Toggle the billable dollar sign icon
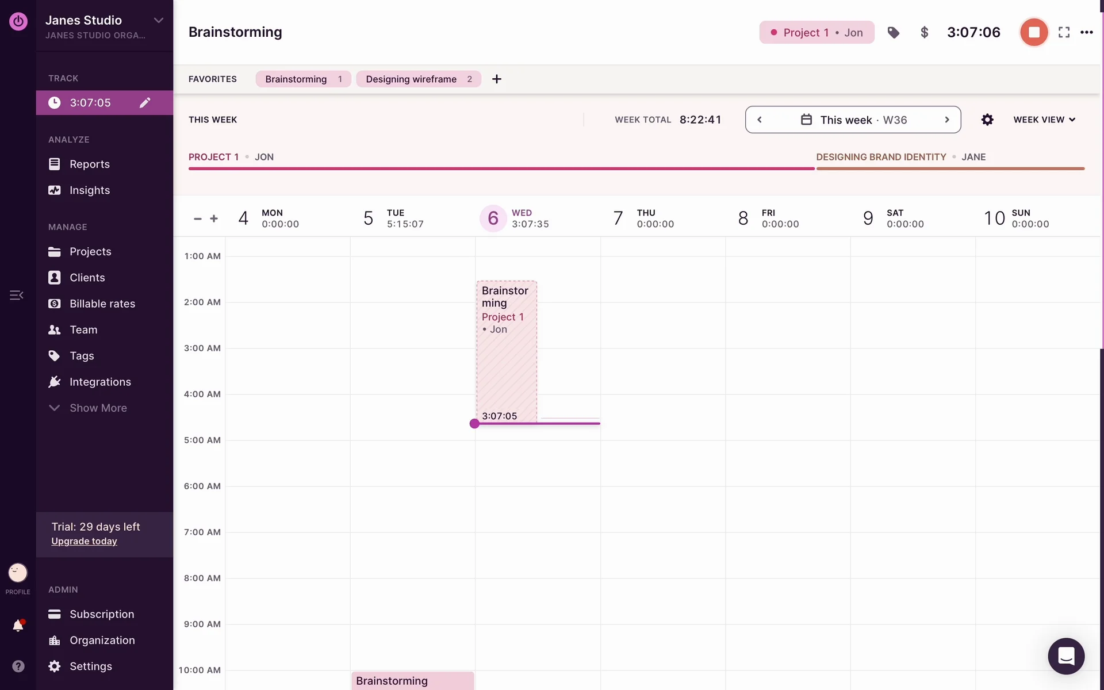This screenshot has width=1104, height=690. point(924,33)
